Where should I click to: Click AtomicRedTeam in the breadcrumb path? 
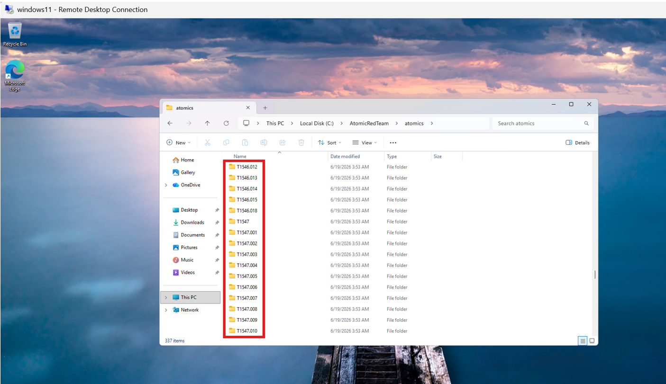[369, 123]
